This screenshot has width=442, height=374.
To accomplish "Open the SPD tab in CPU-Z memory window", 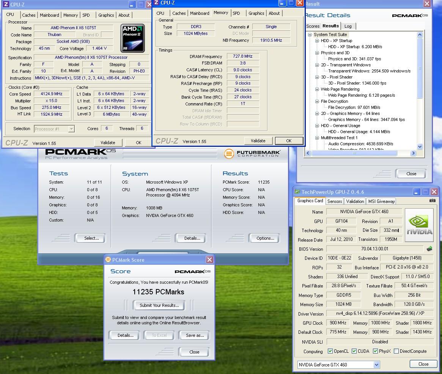I will pos(236,13).
